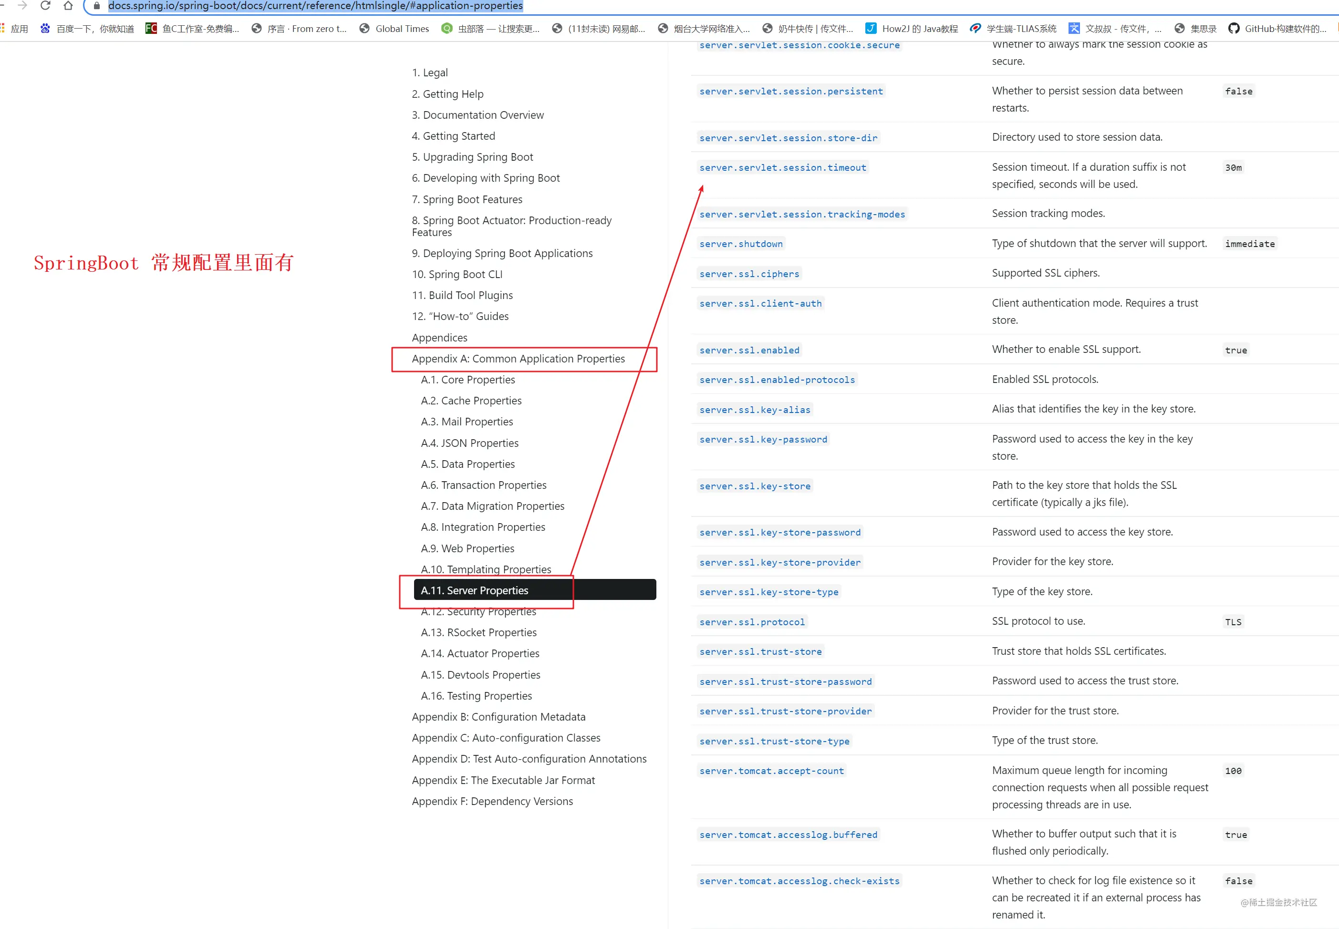Screen dimensions: 1339x929
Task: Select A.16. Testing Properties
Action: 477,696
